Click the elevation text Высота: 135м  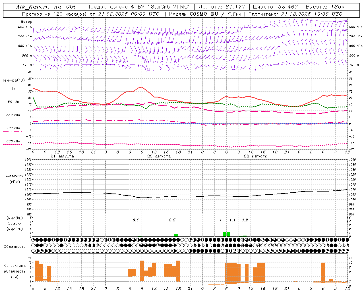pyautogui.click(x=325, y=7)
